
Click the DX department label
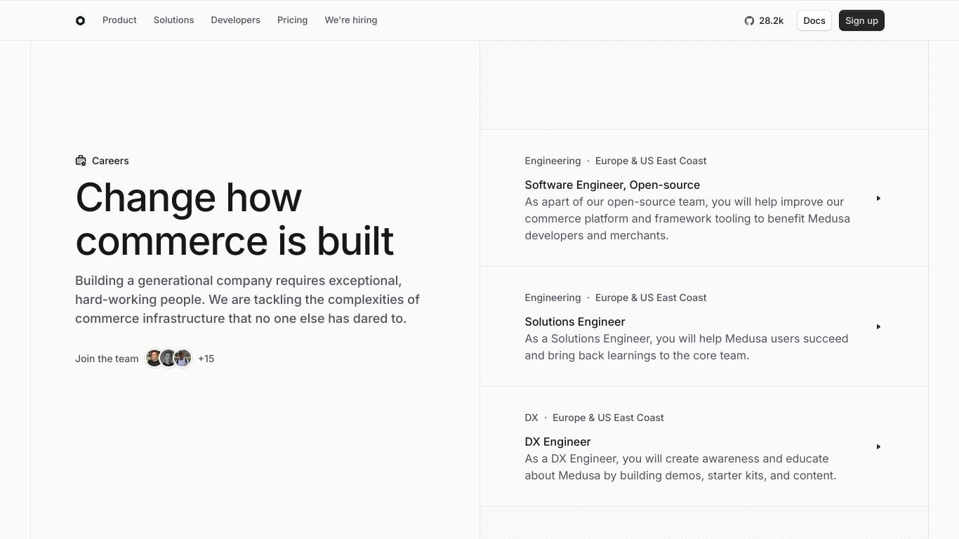point(531,418)
